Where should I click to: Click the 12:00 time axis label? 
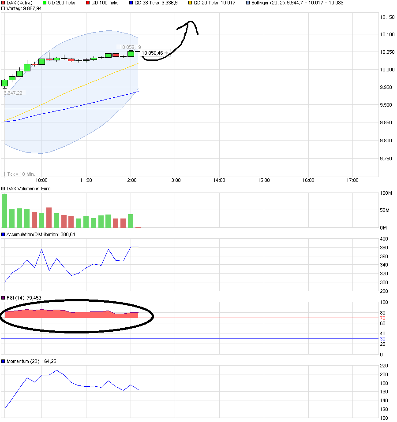[x=131, y=180]
